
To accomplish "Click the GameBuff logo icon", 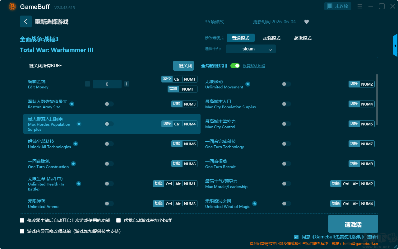I will (x=12, y=7).
